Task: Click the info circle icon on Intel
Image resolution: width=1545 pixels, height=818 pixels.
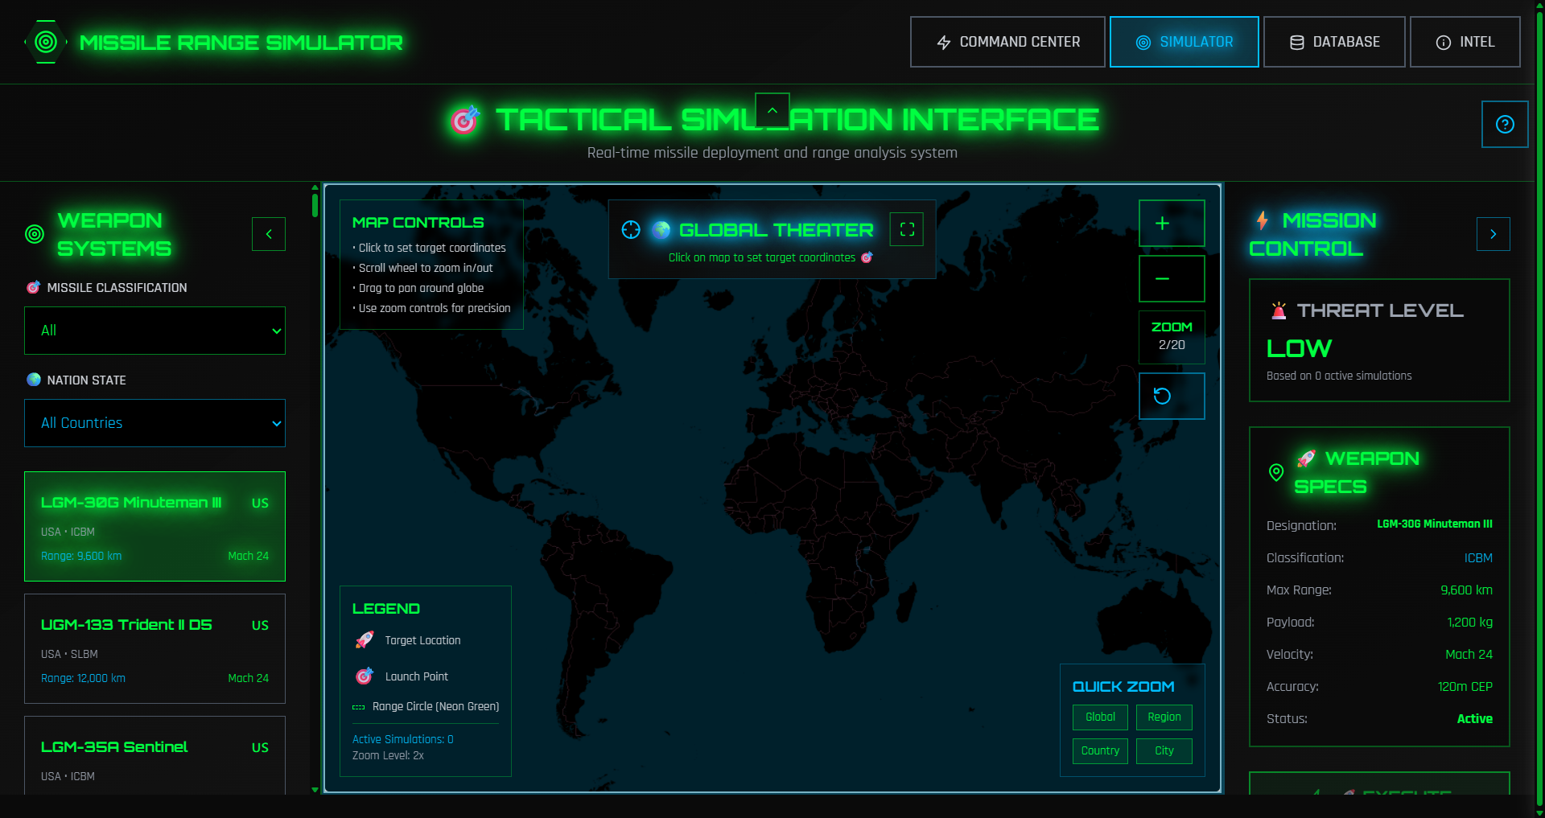Action: point(1444,43)
